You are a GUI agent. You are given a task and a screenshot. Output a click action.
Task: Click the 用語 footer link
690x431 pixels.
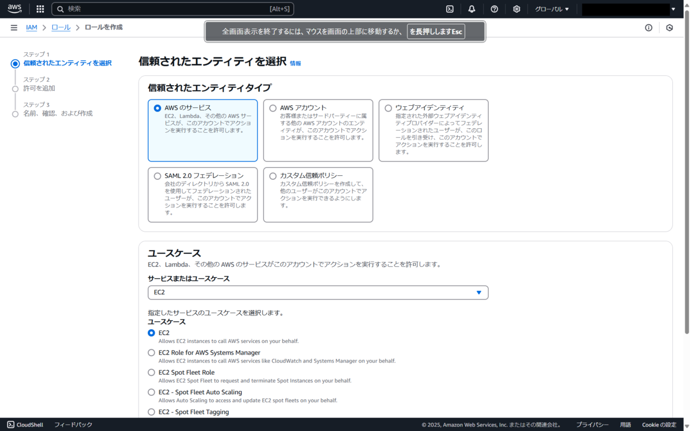626,425
